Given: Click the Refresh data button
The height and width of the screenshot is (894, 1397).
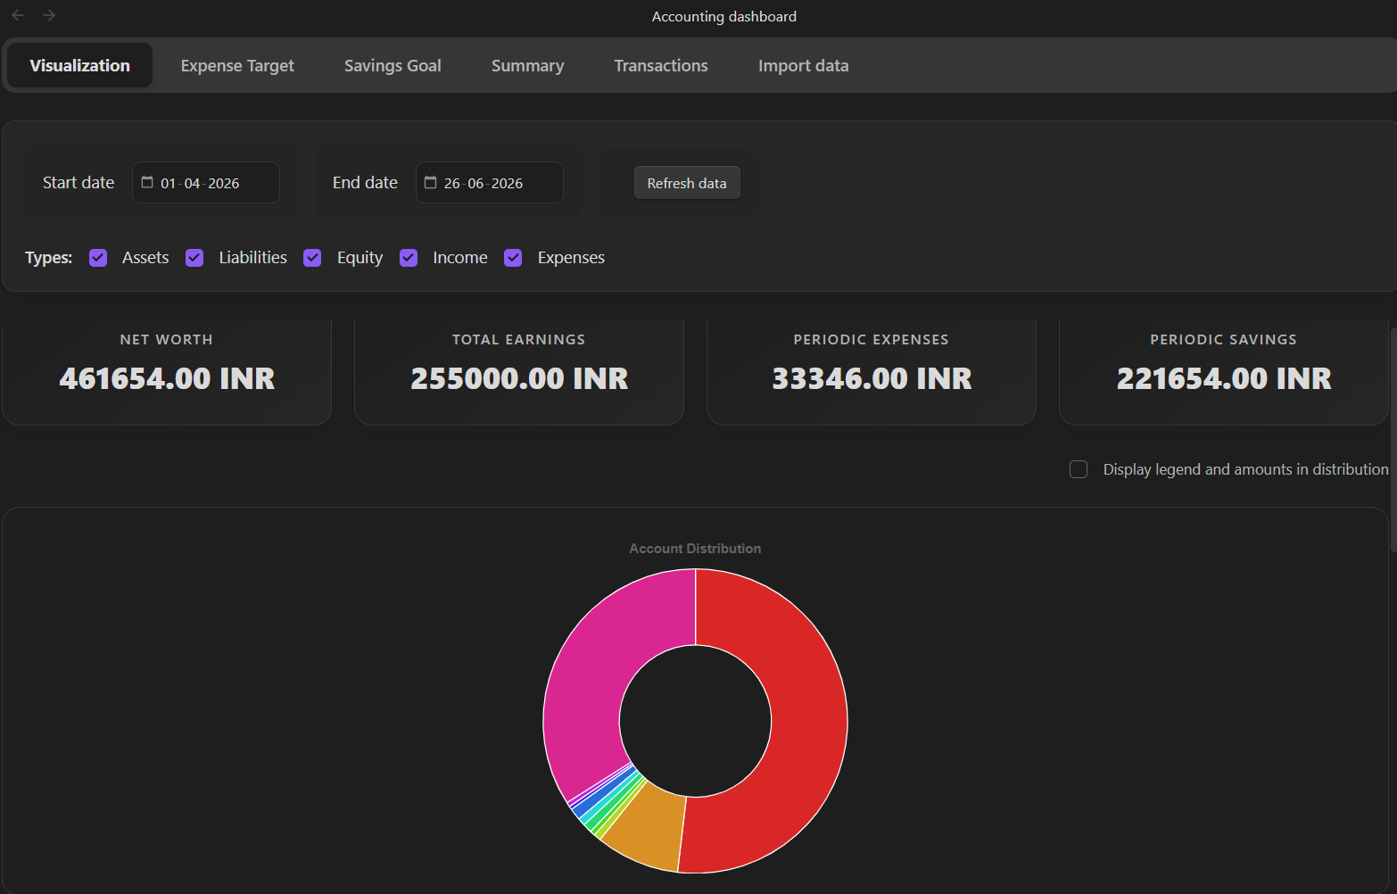Looking at the screenshot, I should coord(687,183).
